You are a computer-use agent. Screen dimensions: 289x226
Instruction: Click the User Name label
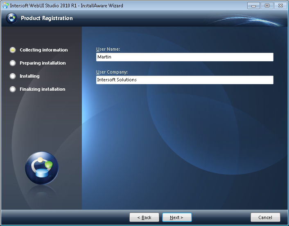[x=108, y=49]
